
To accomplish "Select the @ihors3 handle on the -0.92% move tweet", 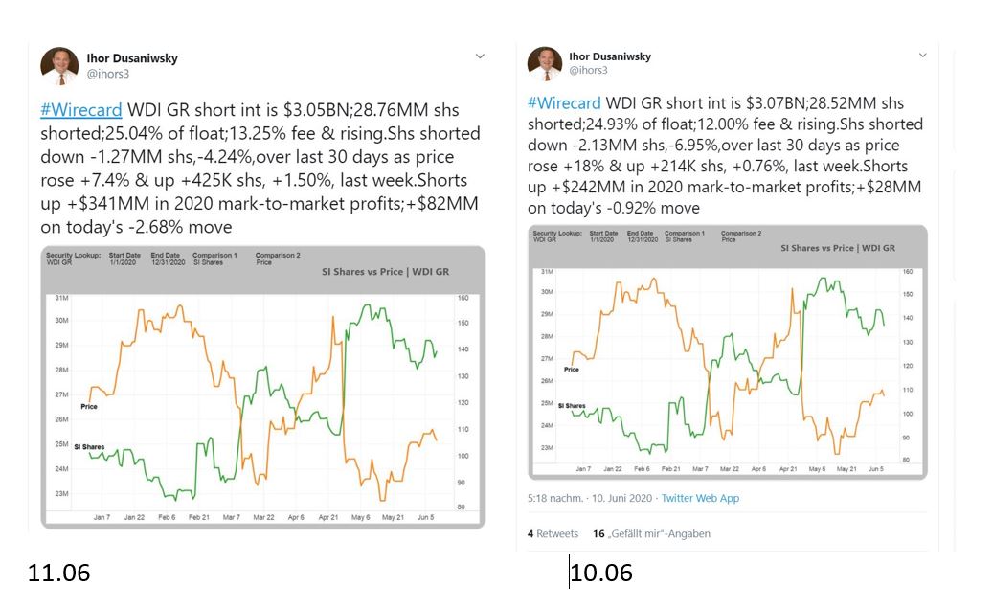I will point(589,70).
